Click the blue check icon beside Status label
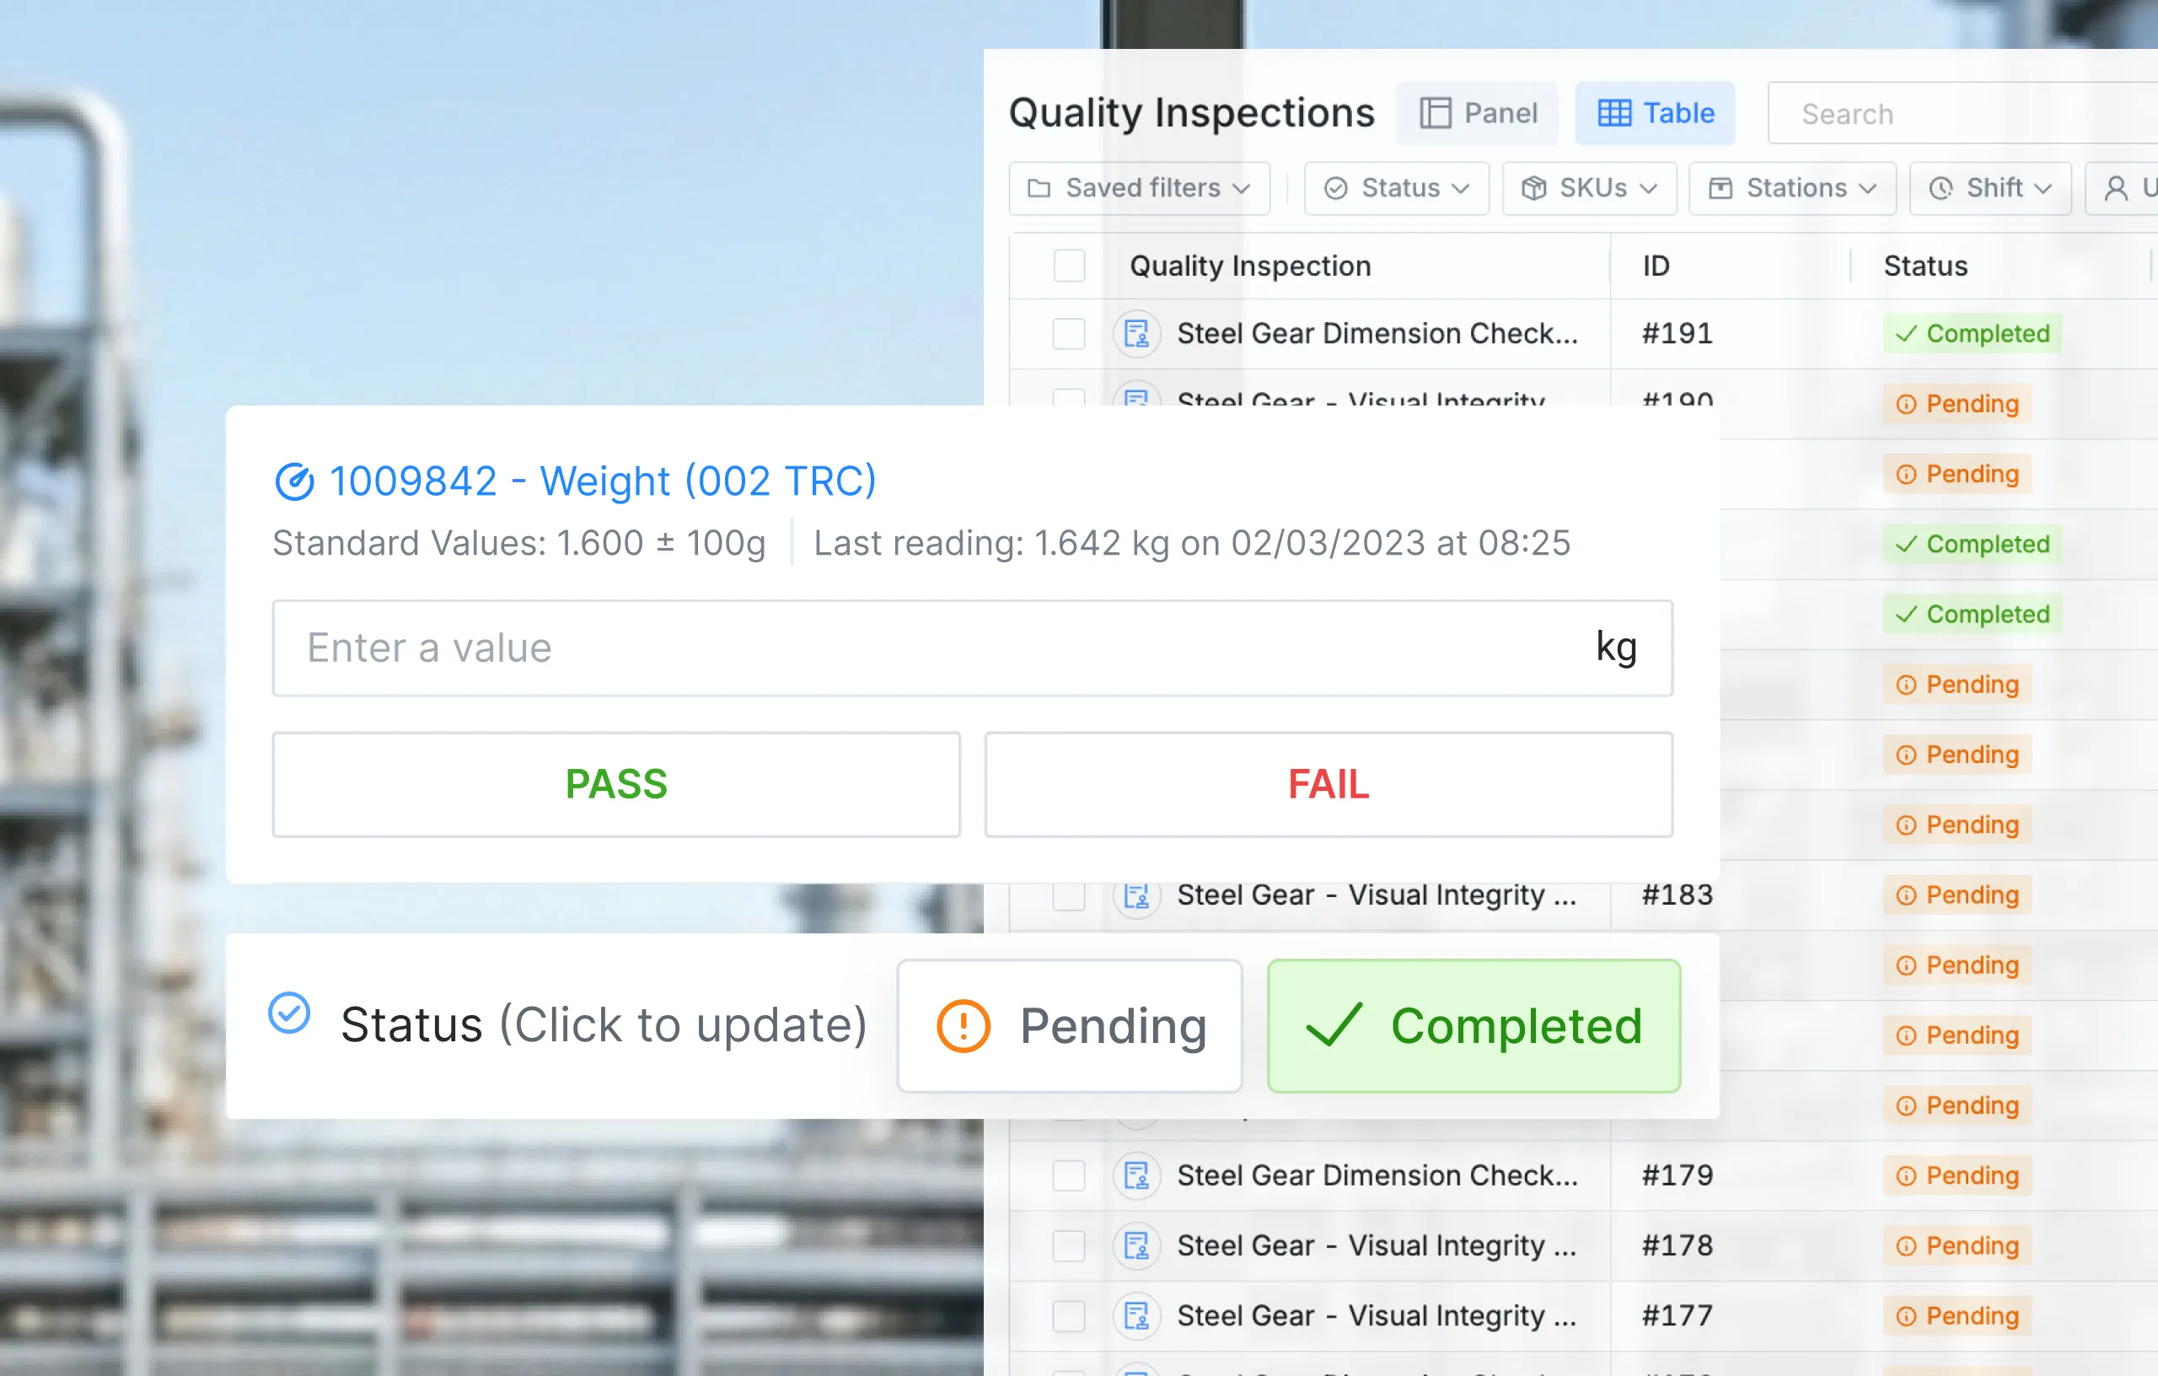 pos(289,1013)
